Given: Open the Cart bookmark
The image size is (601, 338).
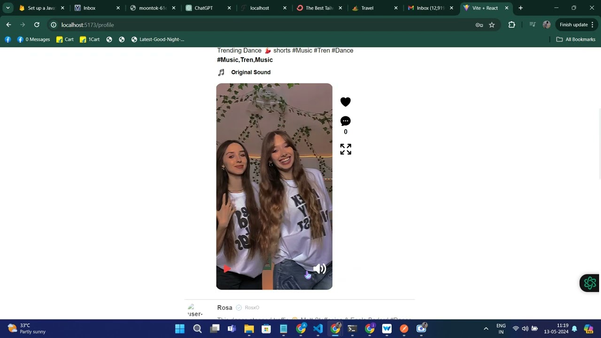Looking at the screenshot, I should (x=65, y=39).
